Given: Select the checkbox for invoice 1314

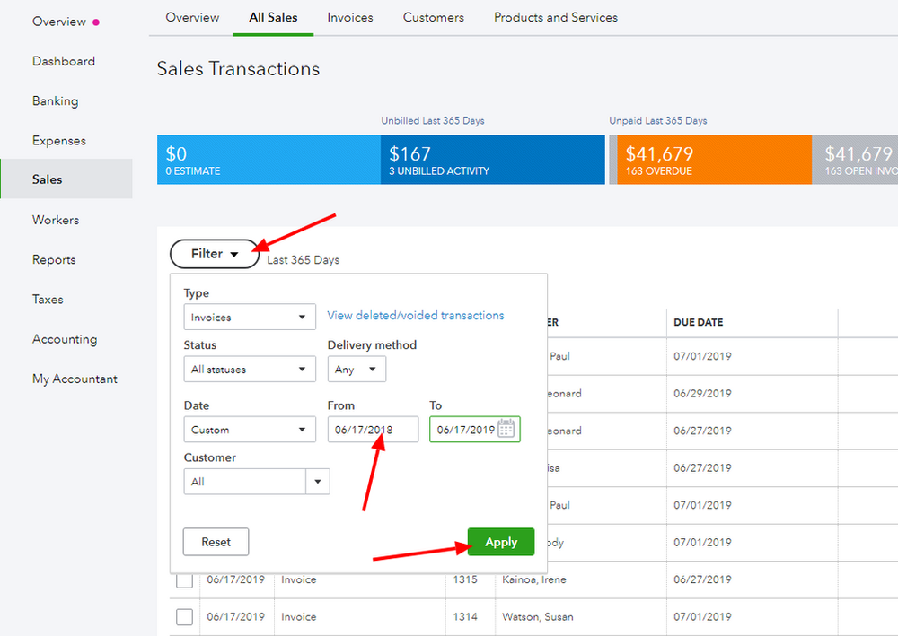Looking at the screenshot, I should coord(184,617).
